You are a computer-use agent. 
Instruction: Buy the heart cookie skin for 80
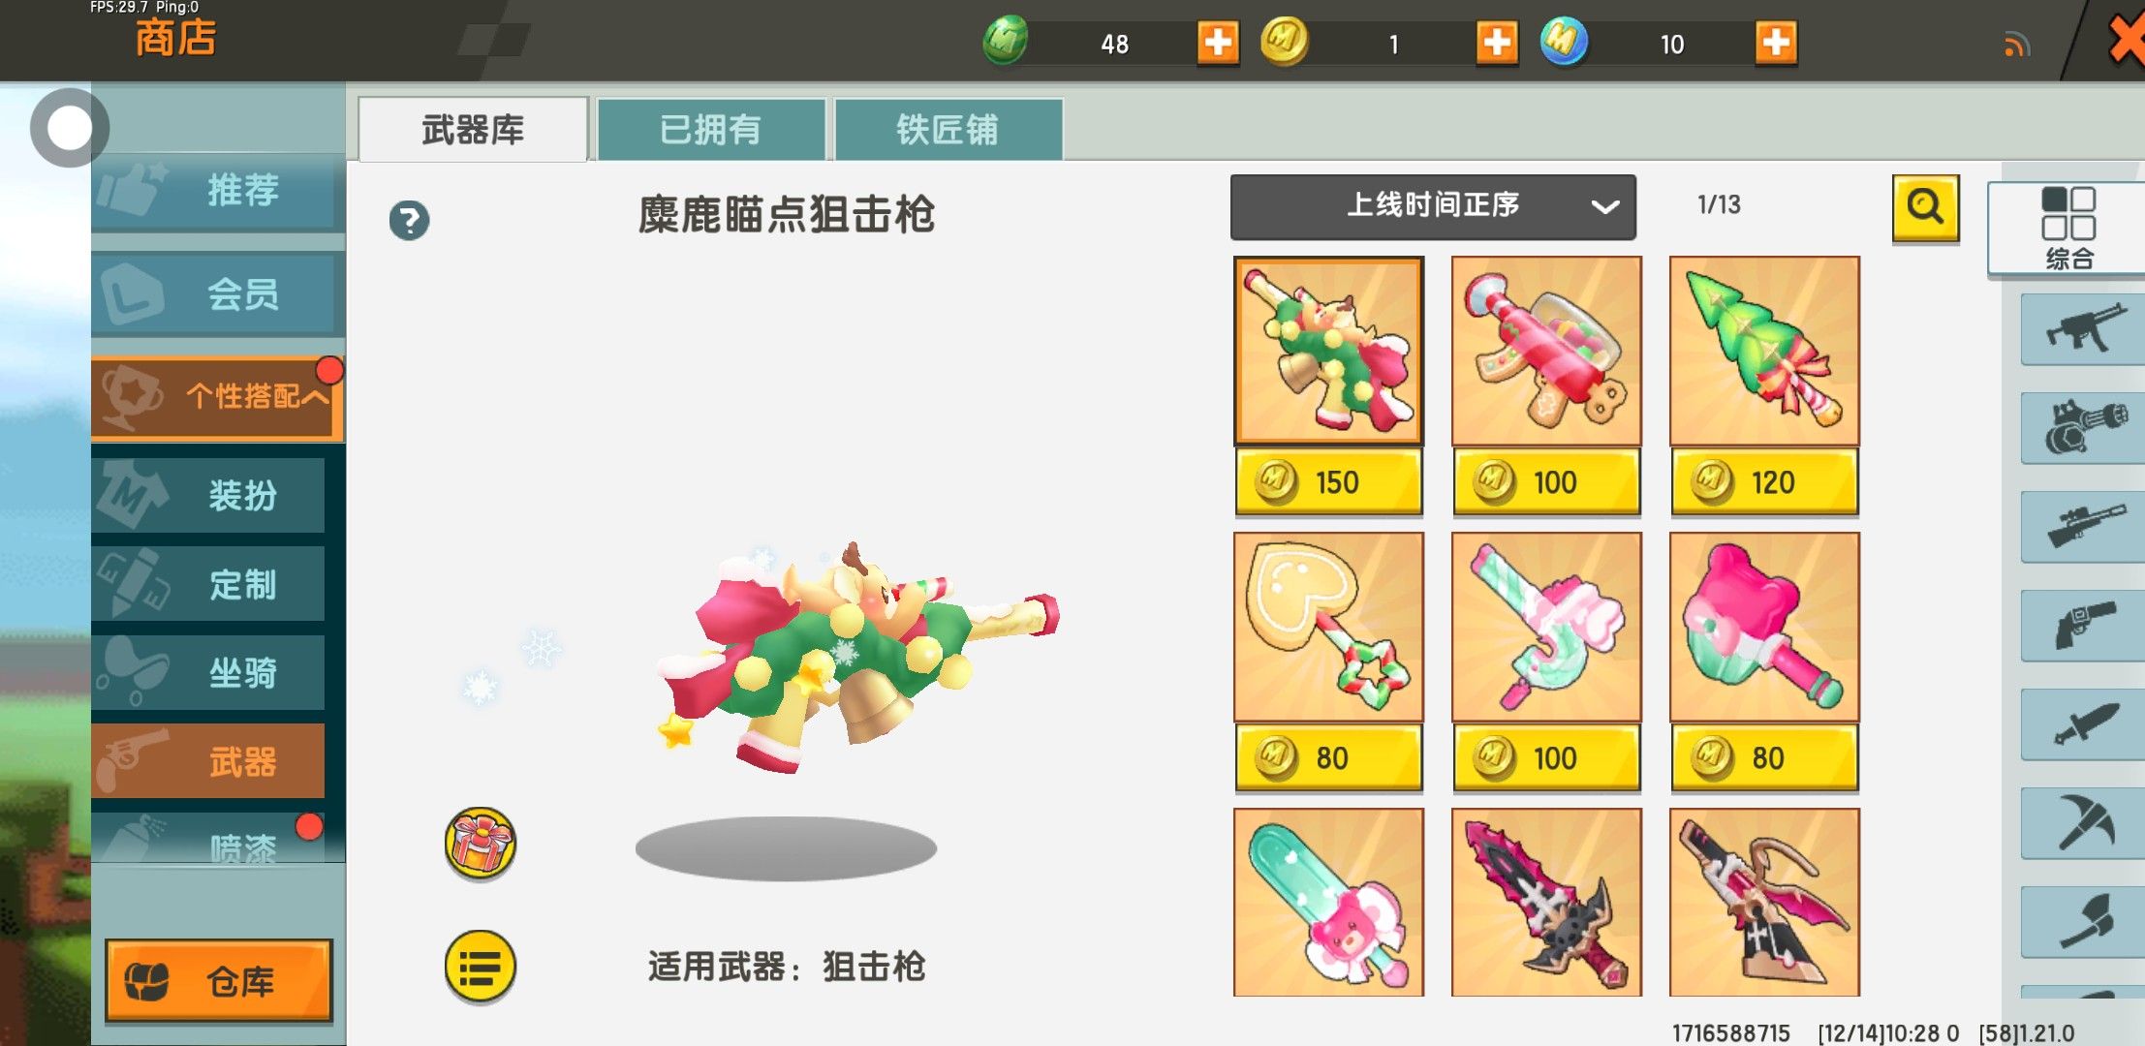(x=1328, y=758)
